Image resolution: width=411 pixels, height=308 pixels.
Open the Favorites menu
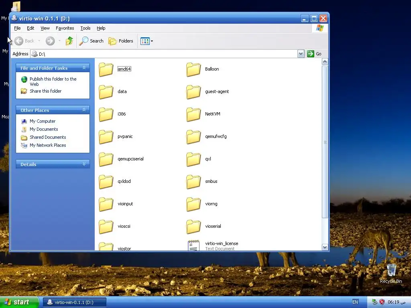click(65, 28)
